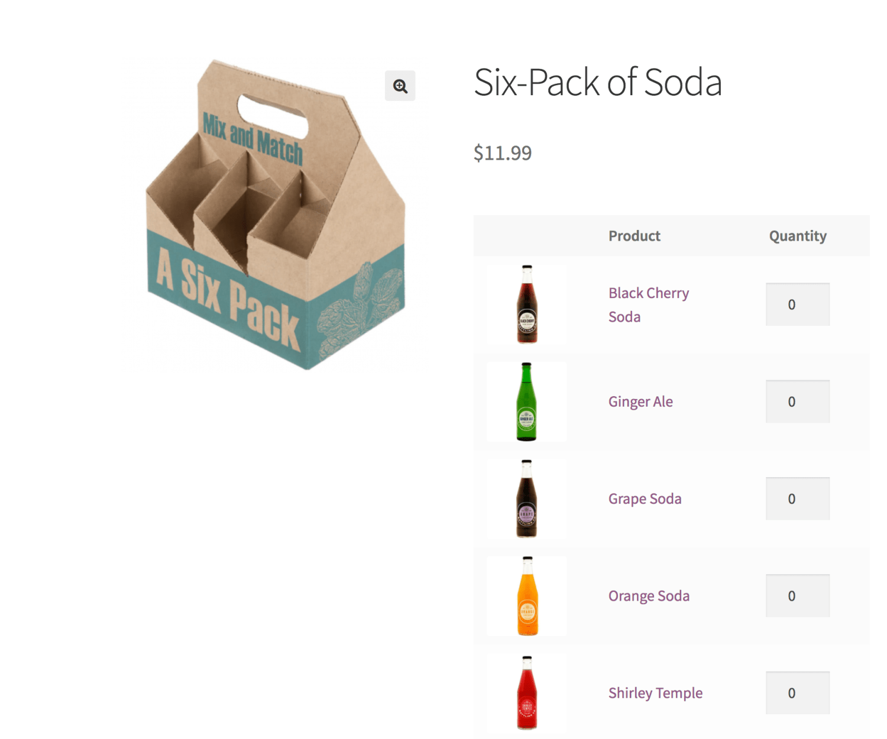Click the Grape Soda bottle thumbnail
The image size is (887, 739).
pyautogui.click(x=526, y=498)
